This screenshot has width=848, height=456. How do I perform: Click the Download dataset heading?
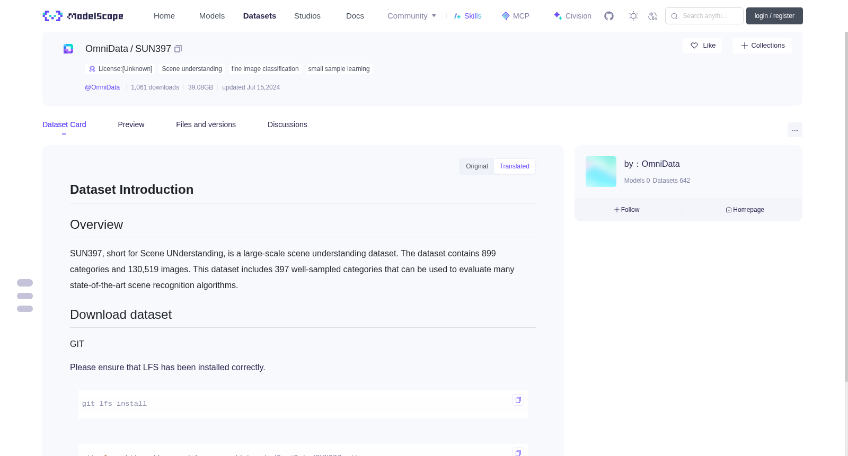pos(121,315)
